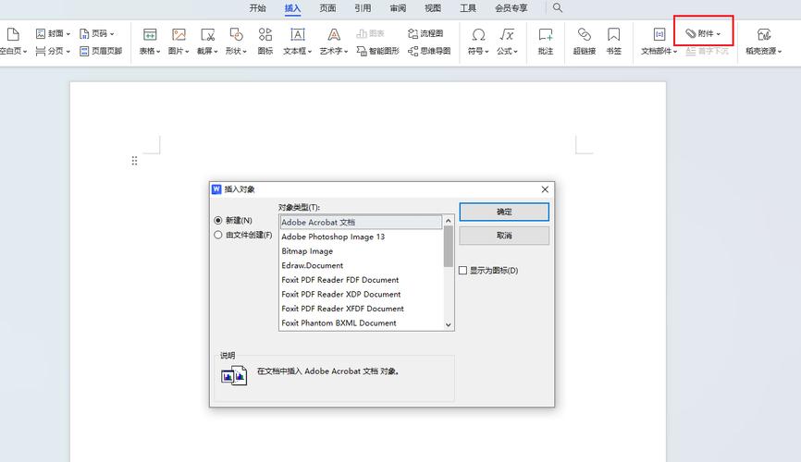Open the 开始 ribbon tab
This screenshot has width=801, height=462.
click(x=257, y=8)
